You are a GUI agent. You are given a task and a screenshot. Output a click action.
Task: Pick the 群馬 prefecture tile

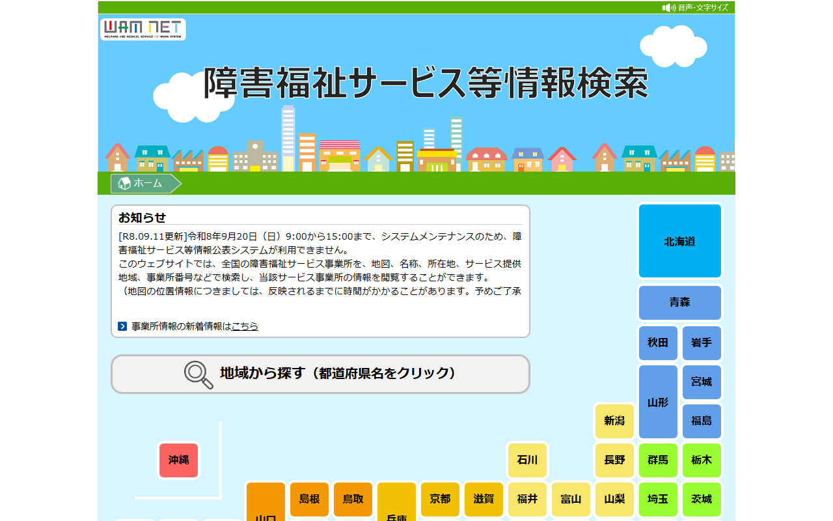pos(658,460)
